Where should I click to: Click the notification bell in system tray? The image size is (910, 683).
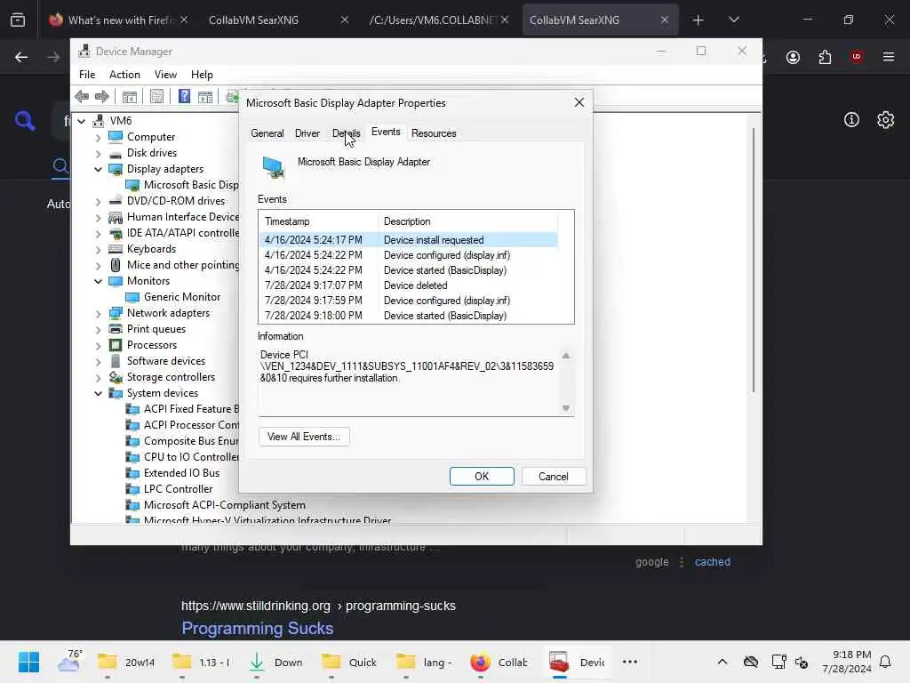click(885, 662)
